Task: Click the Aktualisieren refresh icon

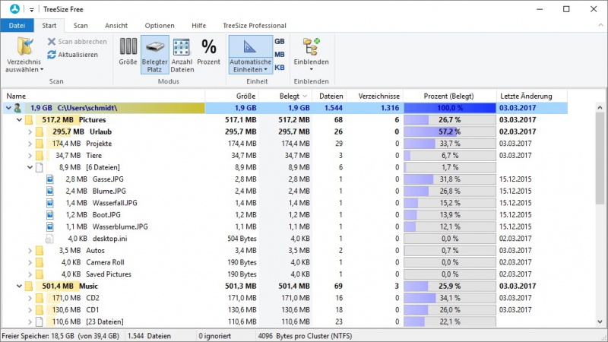Action: click(x=52, y=55)
